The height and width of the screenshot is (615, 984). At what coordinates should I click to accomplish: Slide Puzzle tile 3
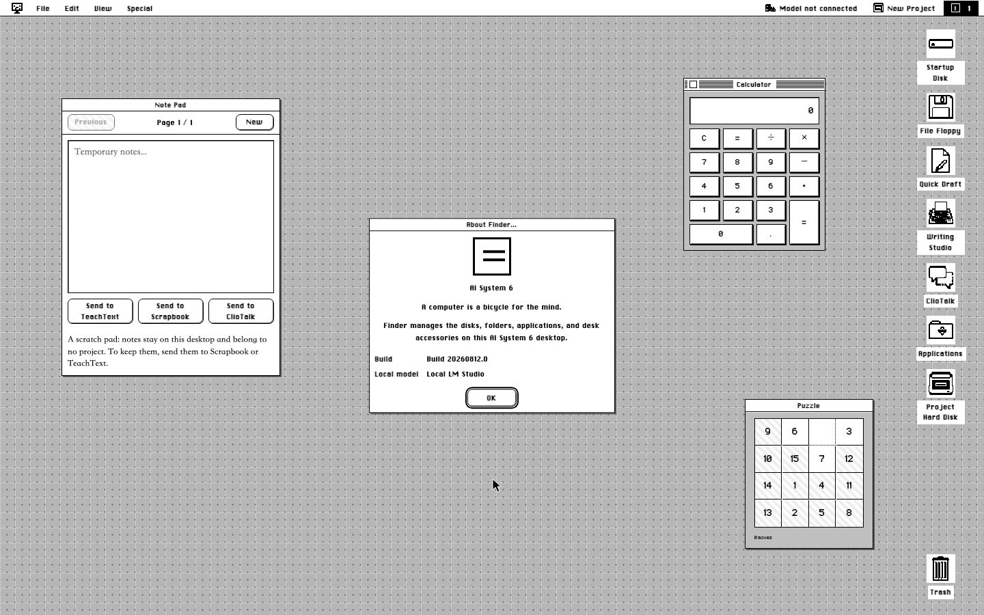pos(849,432)
